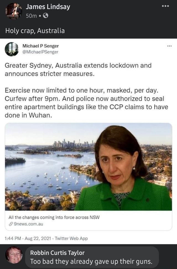Open the 'All the changes coming into force' headline
This screenshot has height=269, width=177.
pyautogui.click(x=54, y=217)
